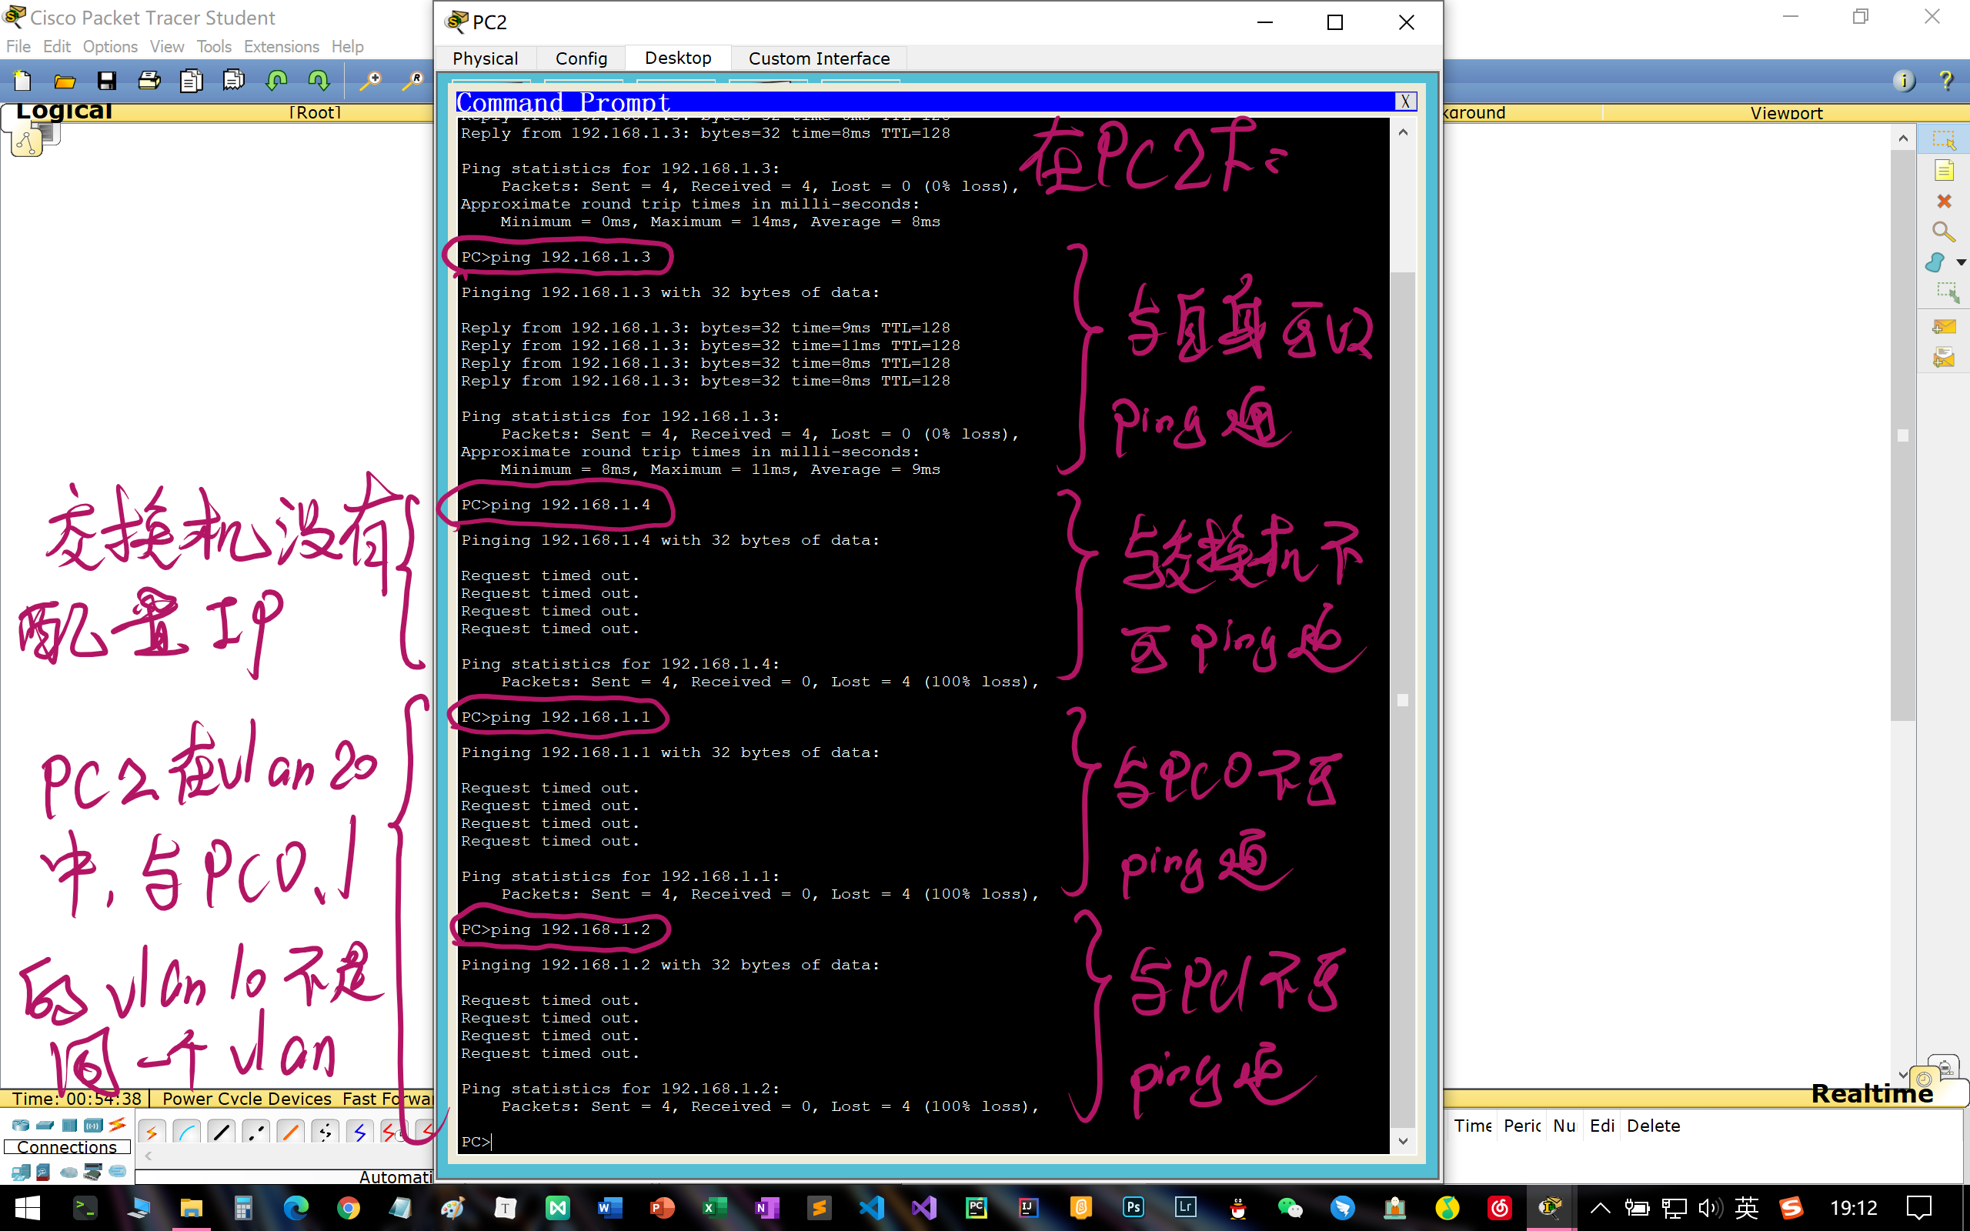
Task: Switch to the Config tab in PC2
Action: pyautogui.click(x=581, y=58)
